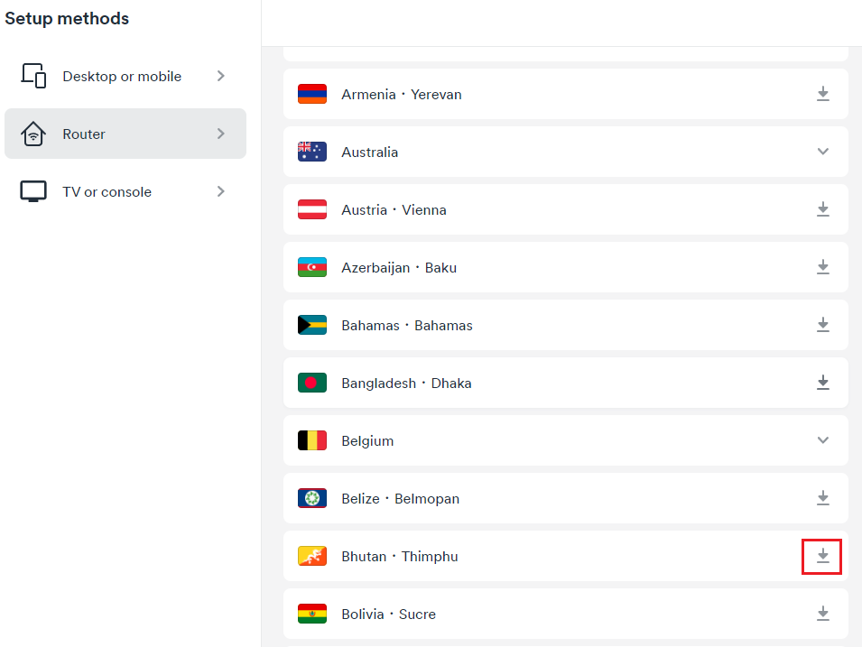Click the Belgium flag icon
The image size is (862, 647).
(312, 440)
